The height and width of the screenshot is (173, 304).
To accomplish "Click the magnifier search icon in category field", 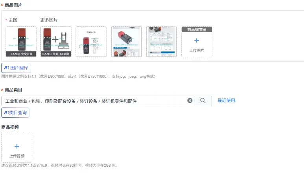I will [203, 100].
